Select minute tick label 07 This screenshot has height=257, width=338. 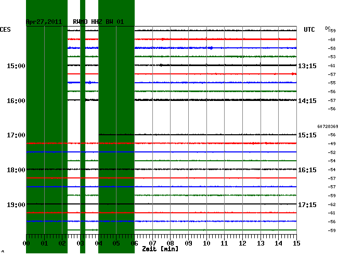(152, 243)
